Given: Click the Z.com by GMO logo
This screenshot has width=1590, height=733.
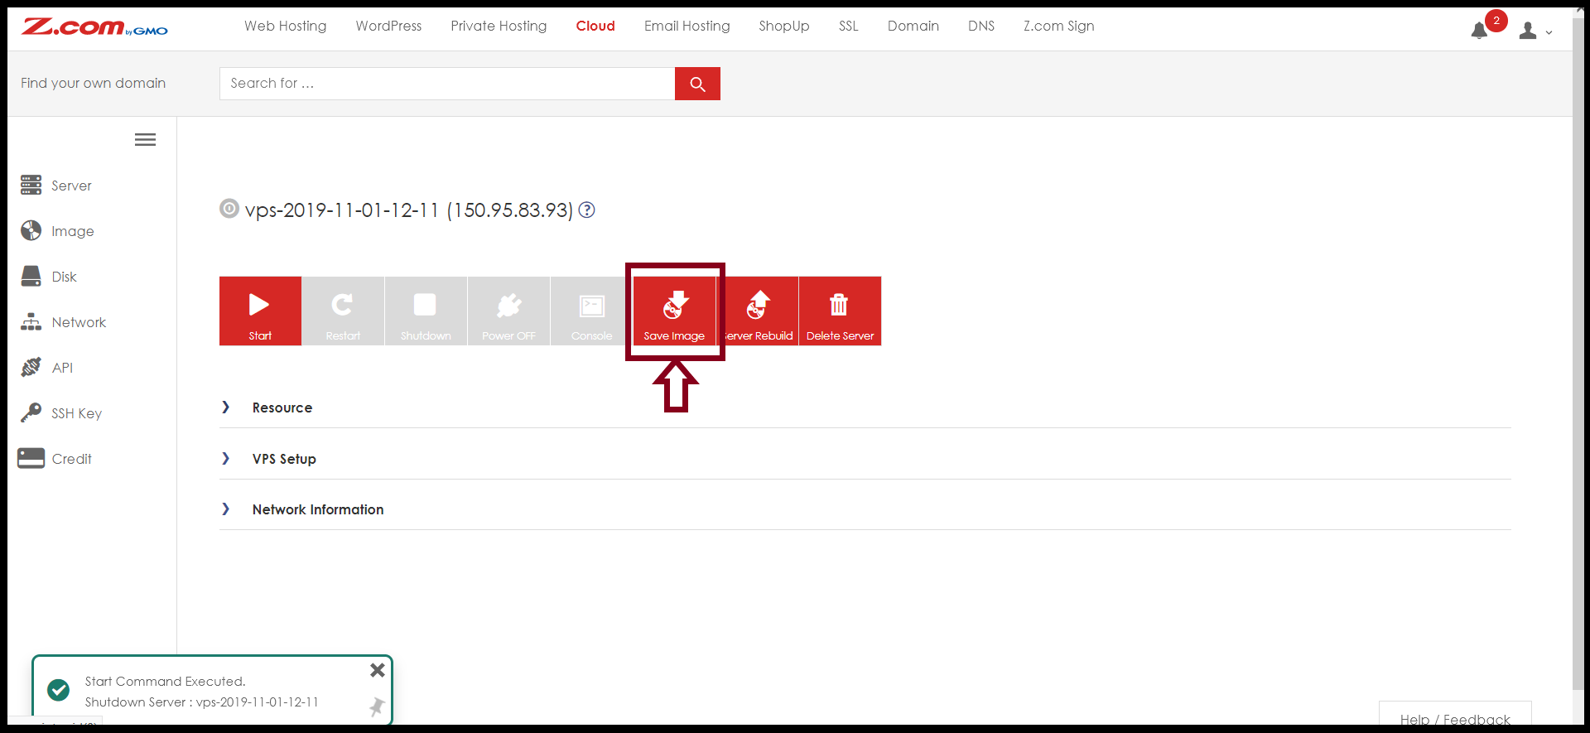Looking at the screenshot, I should click(x=94, y=27).
